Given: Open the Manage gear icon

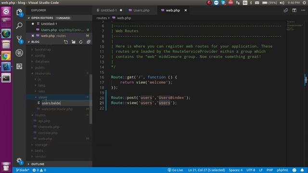Looking at the screenshot, I should click(x=19, y=161).
